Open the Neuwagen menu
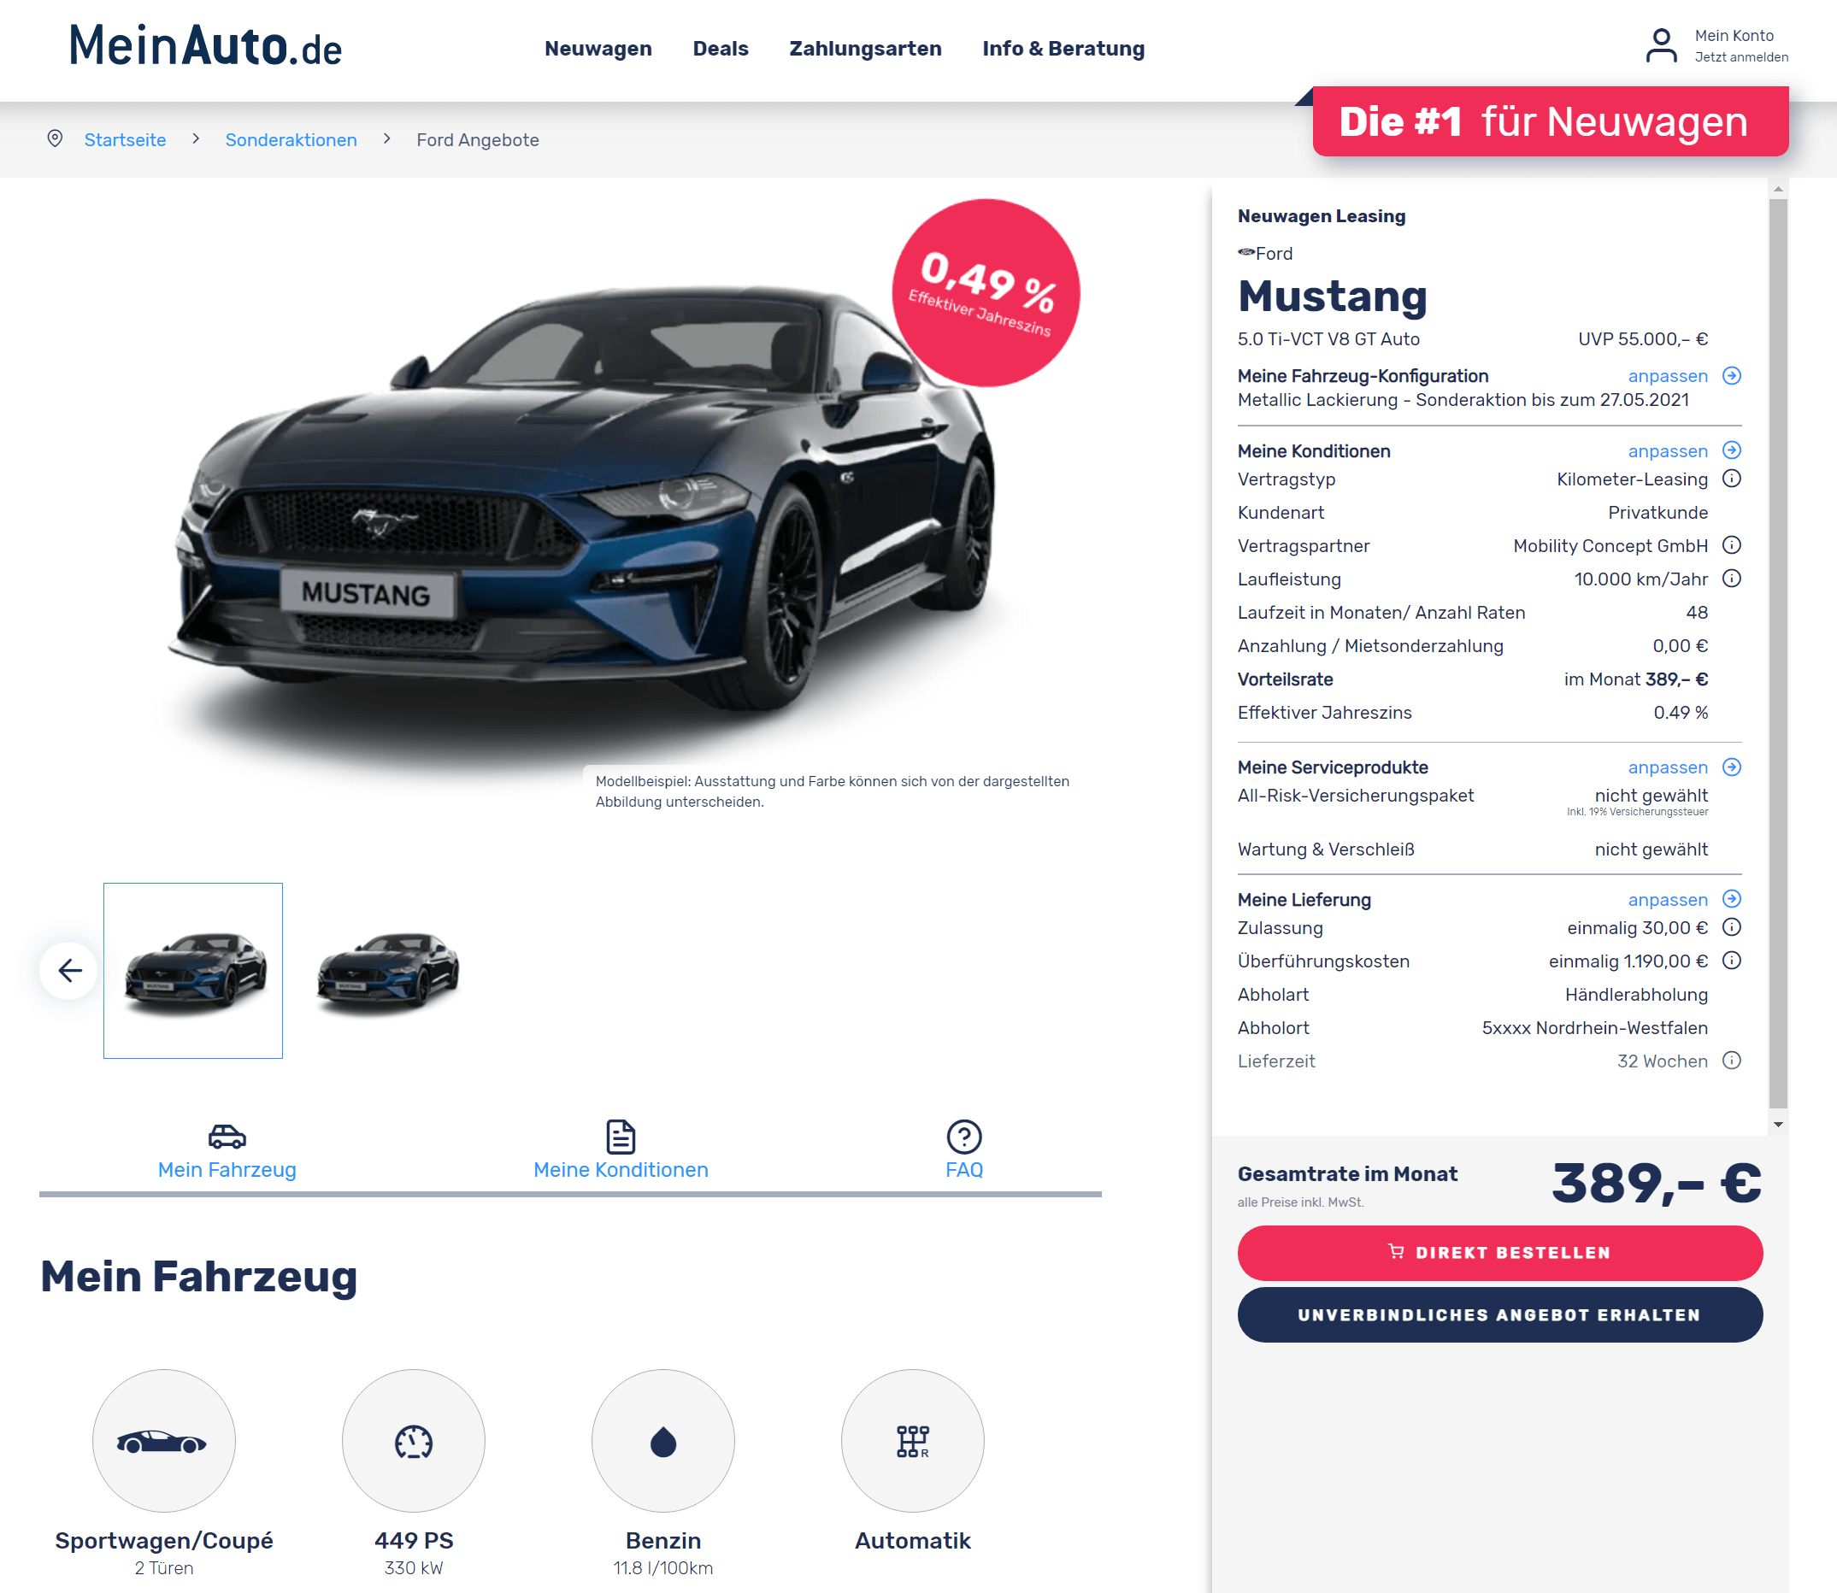Screen dimensions: 1837x1593 (x=598, y=49)
